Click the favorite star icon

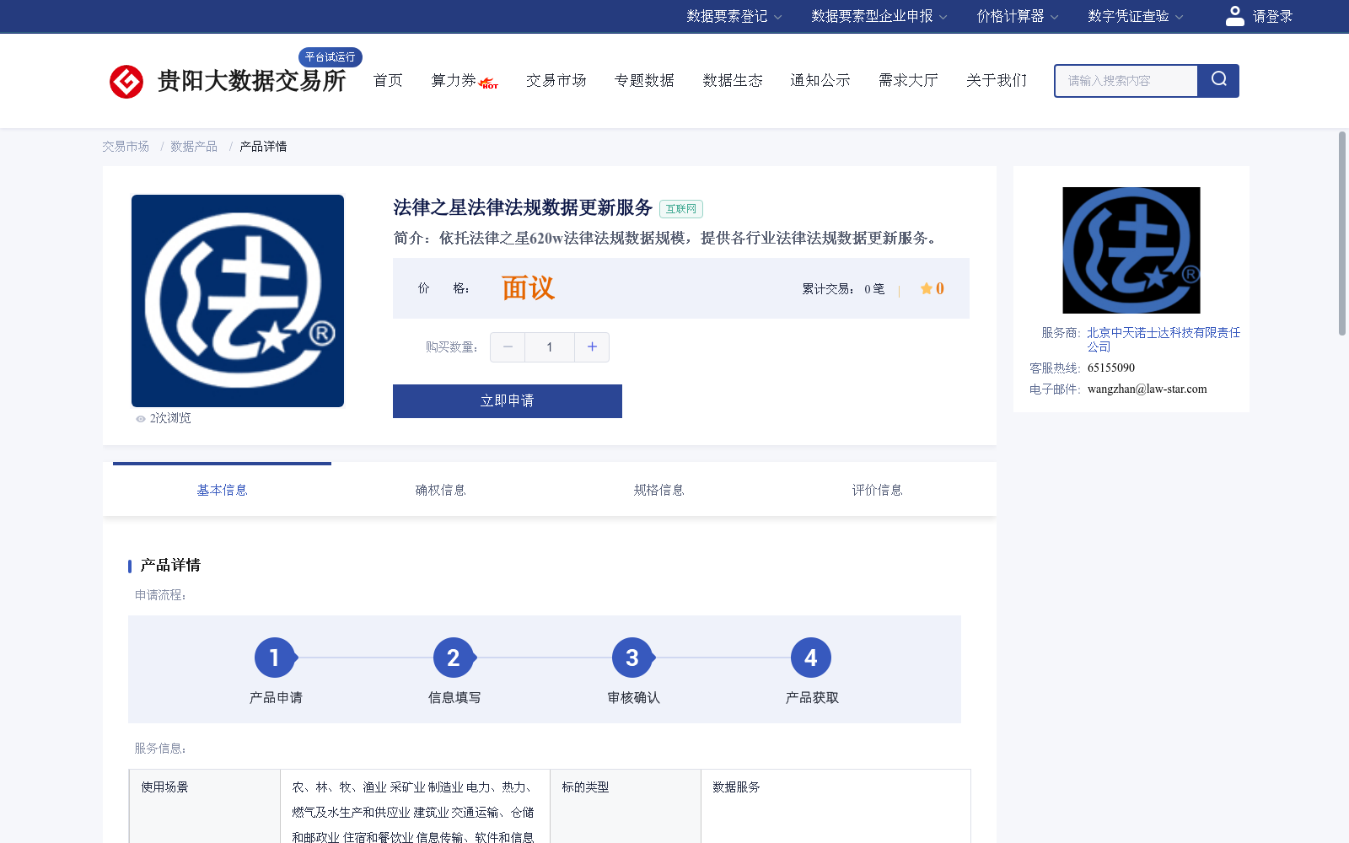[926, 288]
